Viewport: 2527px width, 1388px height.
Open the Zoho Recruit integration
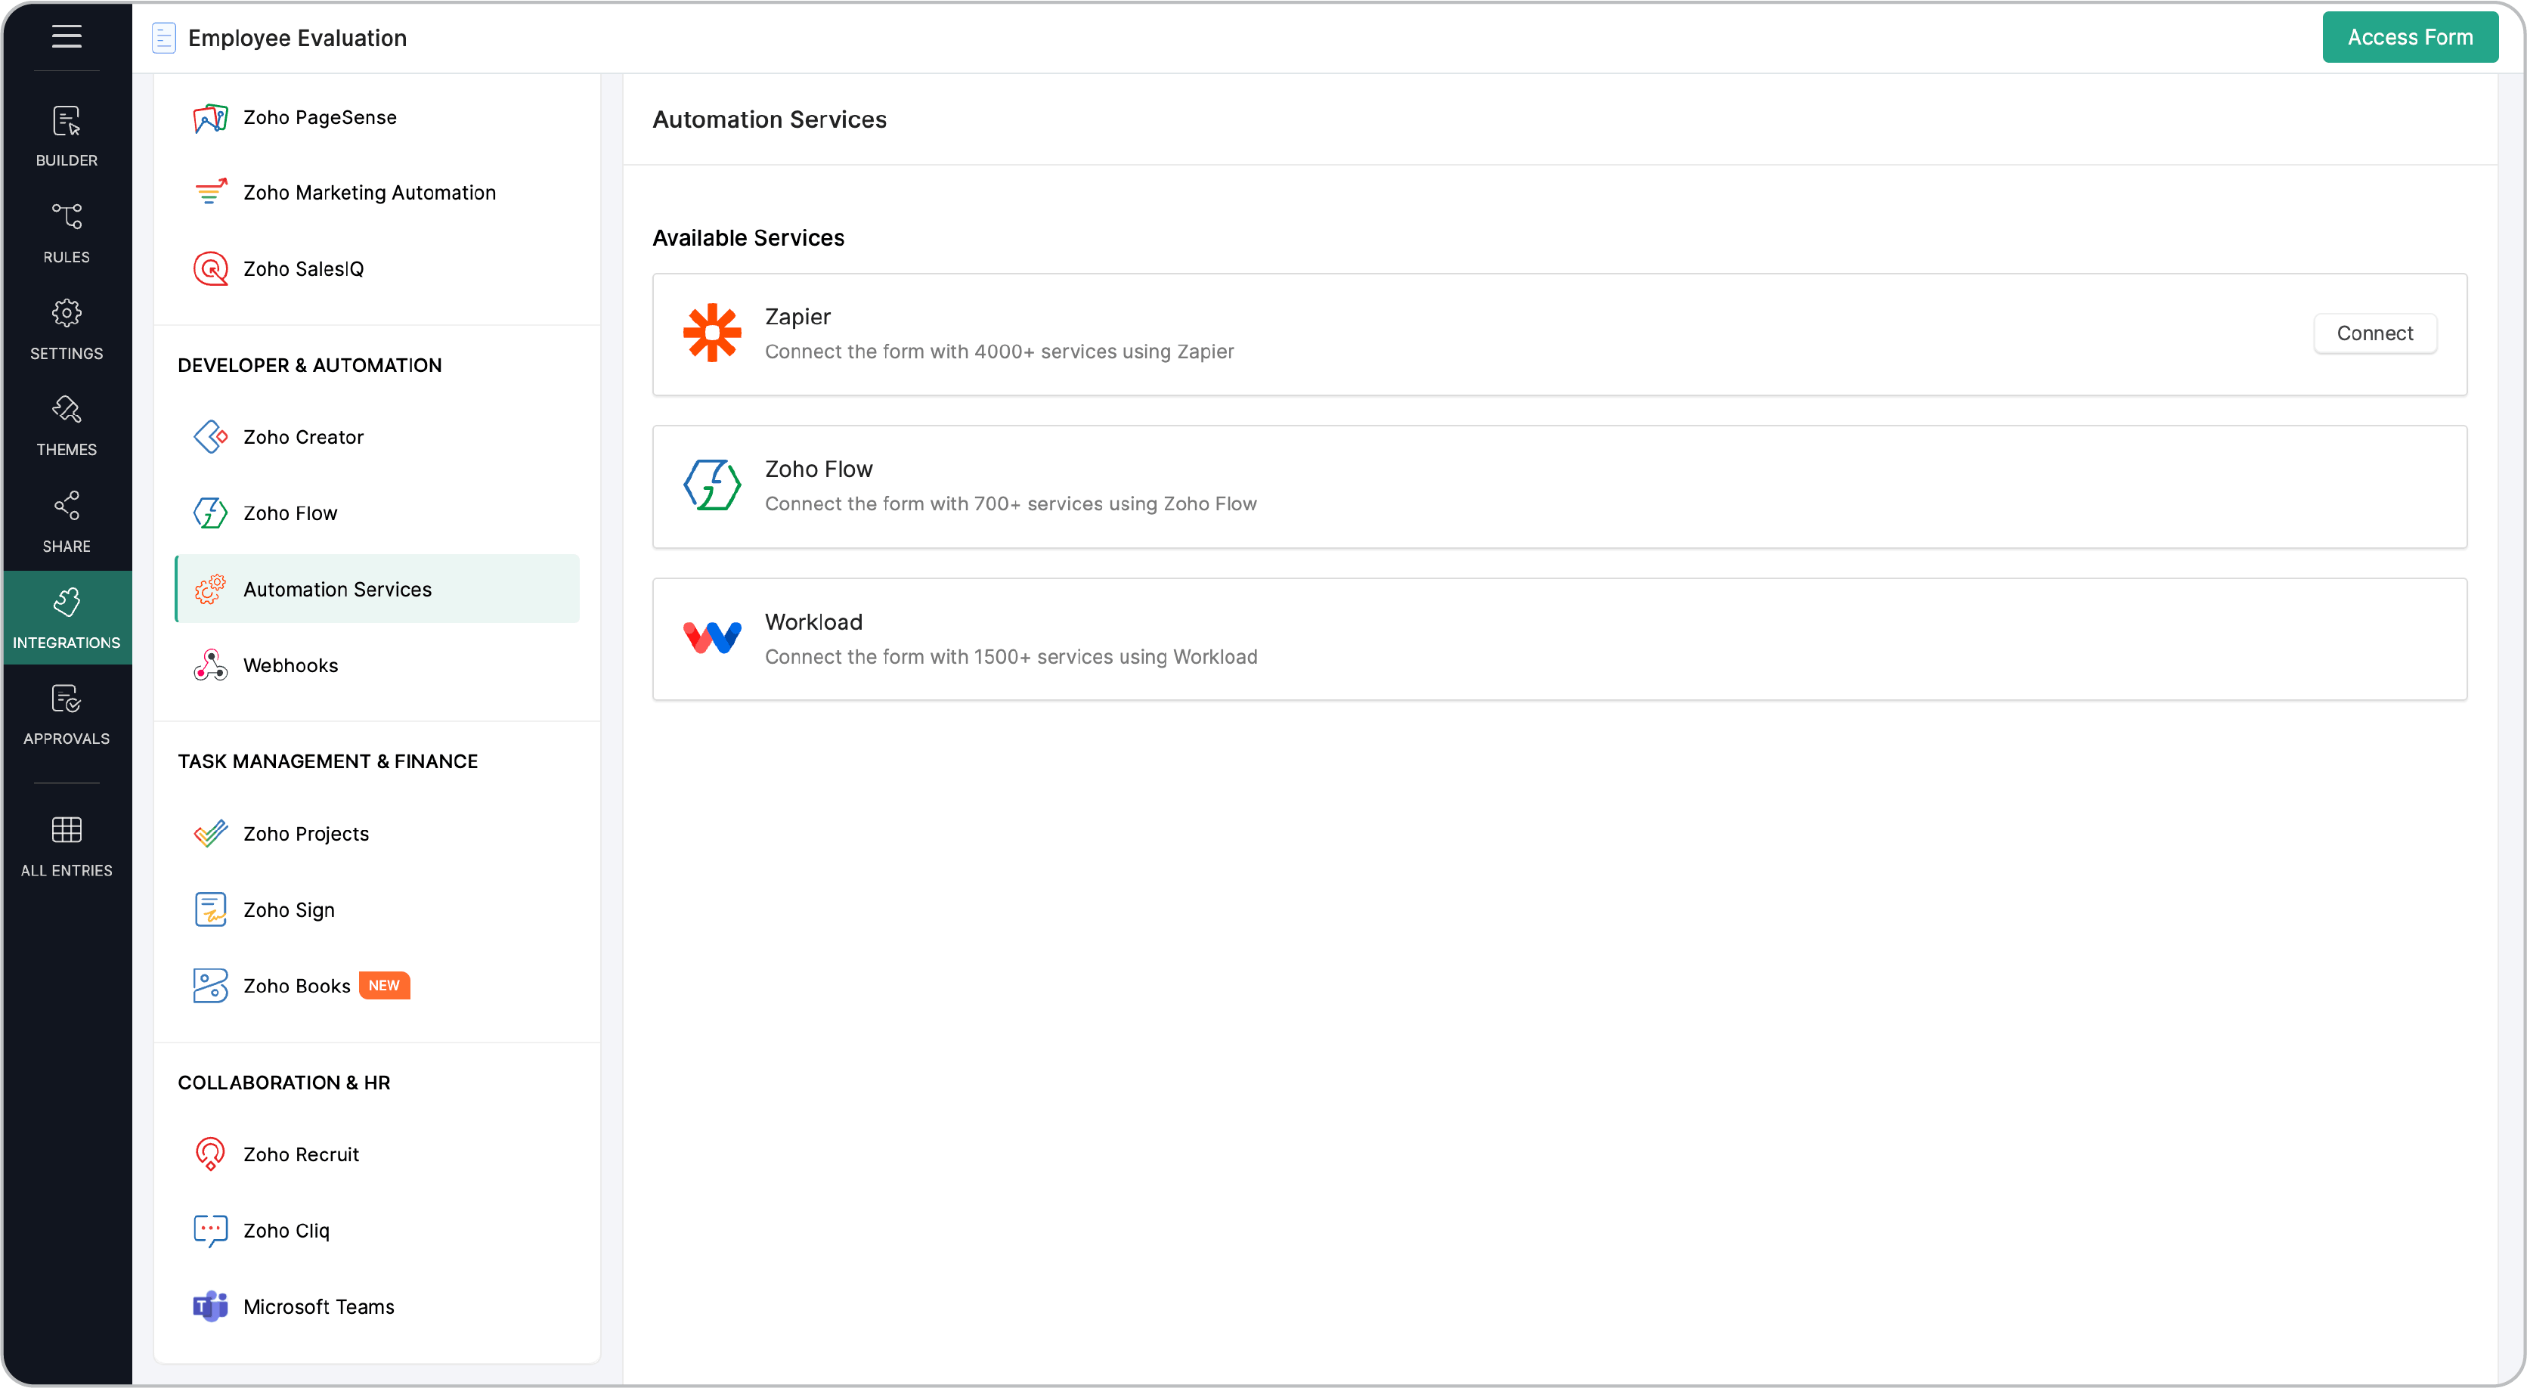coord(301,1154)
